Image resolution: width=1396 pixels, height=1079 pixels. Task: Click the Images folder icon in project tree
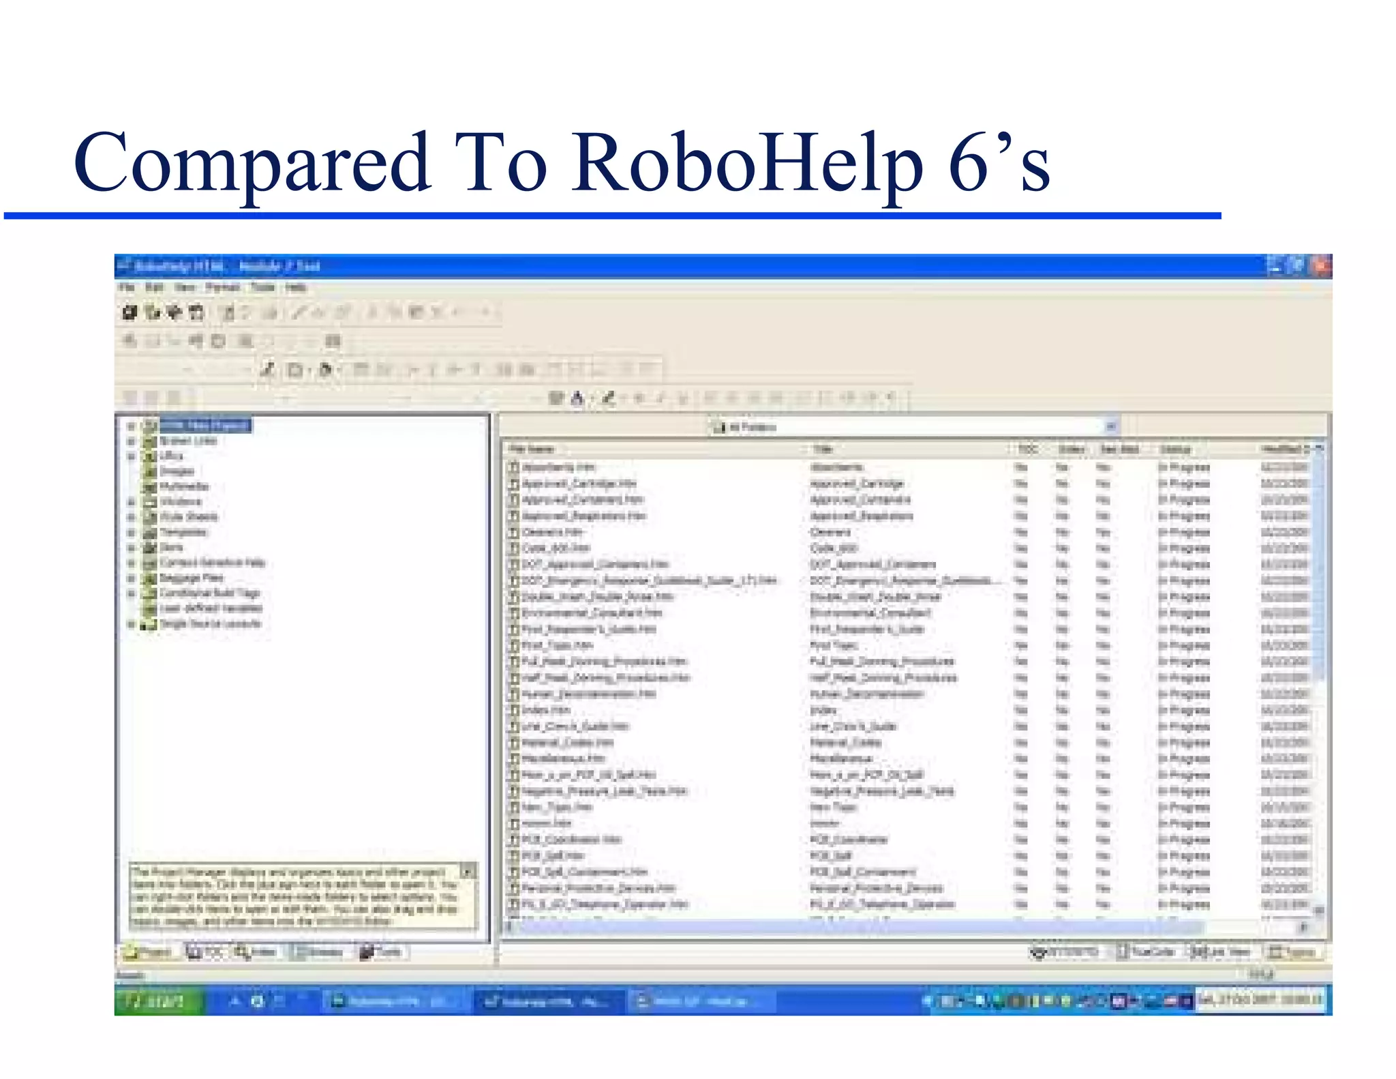[150, 471]
